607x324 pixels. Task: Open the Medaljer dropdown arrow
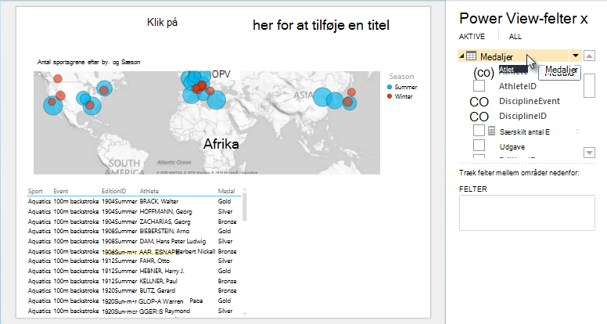click(x=576, y=56)
